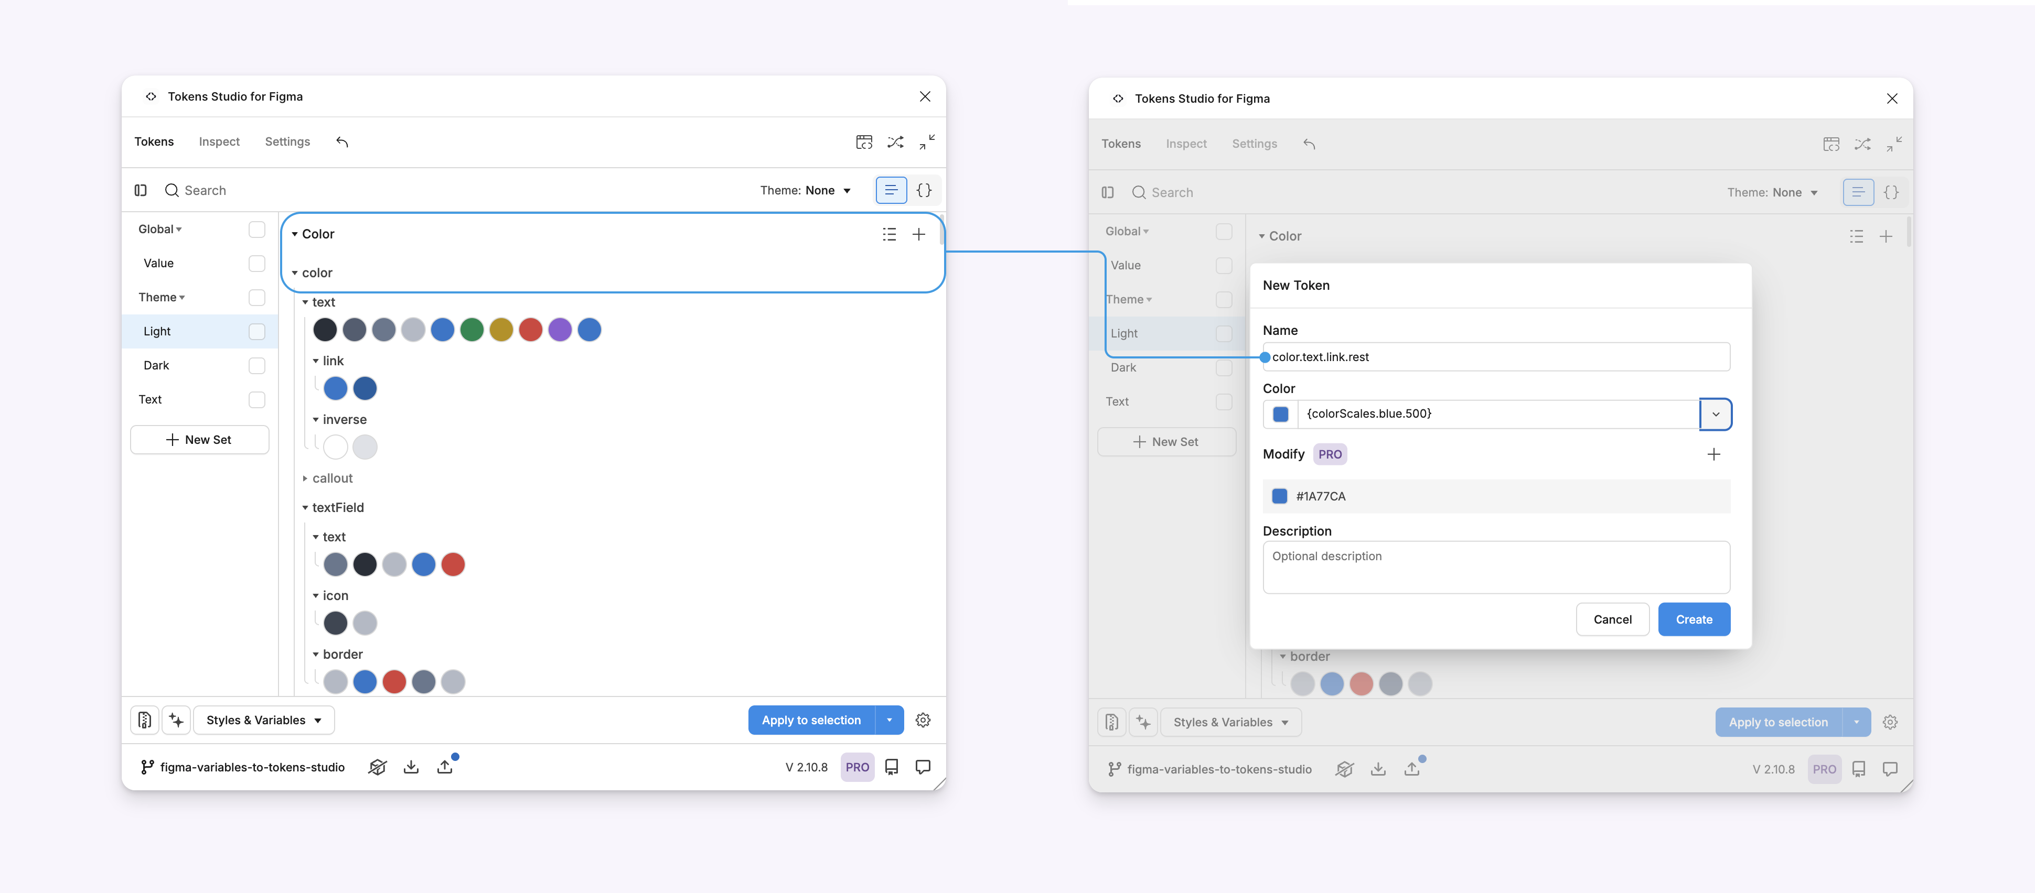Toggle the Global set checkbox

(257, 229)
